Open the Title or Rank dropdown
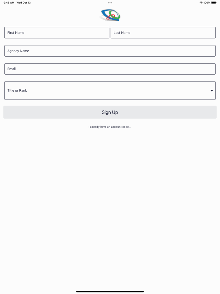The height and width of the screenshot is (294, 220). tap(110, 91)
